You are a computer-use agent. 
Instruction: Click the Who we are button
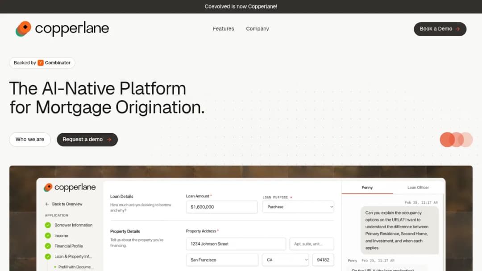click(30, 140)
